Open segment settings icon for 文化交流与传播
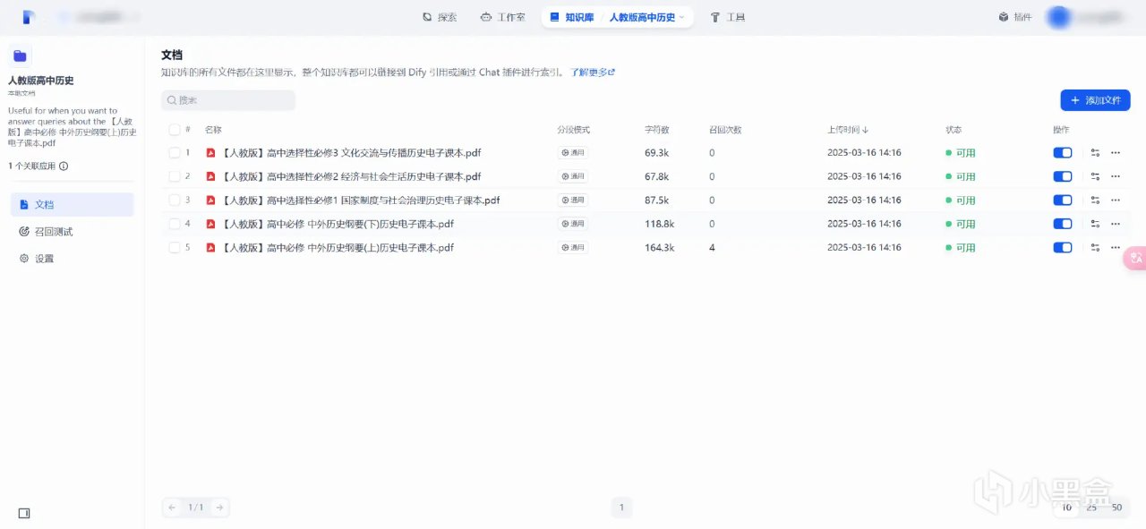This screenshot has height=529, width=1146. (1095, 153)
